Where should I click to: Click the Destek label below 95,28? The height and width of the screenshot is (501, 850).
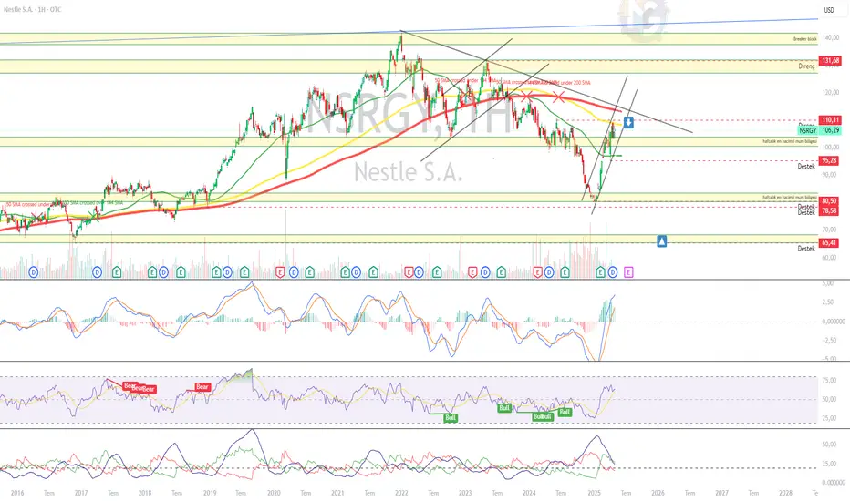(806, 167)
